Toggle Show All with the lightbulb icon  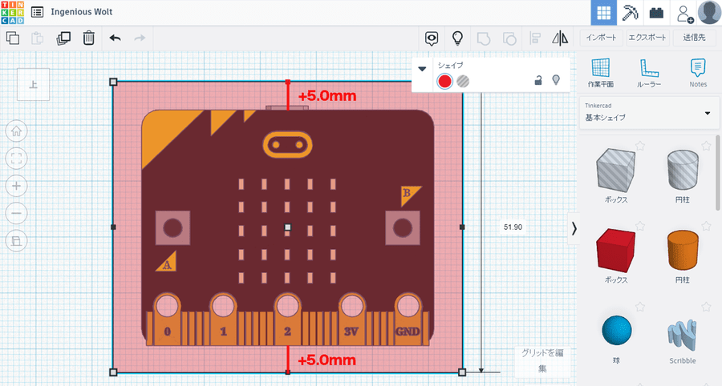(x=457, y=38)
